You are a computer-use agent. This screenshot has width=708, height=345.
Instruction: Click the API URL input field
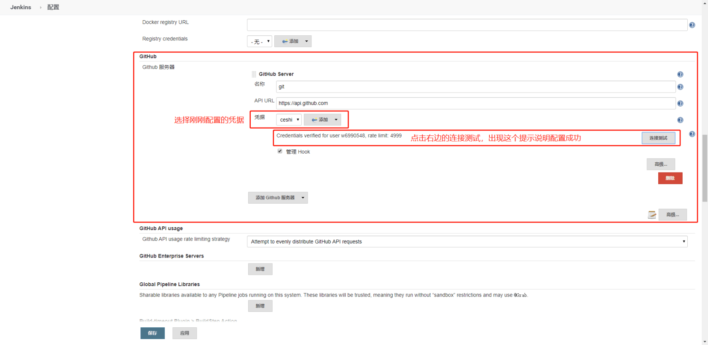(476, 103)
